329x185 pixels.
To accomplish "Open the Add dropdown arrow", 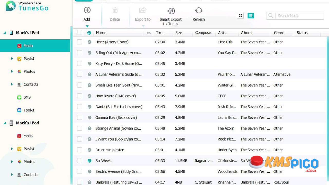I will pyautogui.click(x=87, y=26).
